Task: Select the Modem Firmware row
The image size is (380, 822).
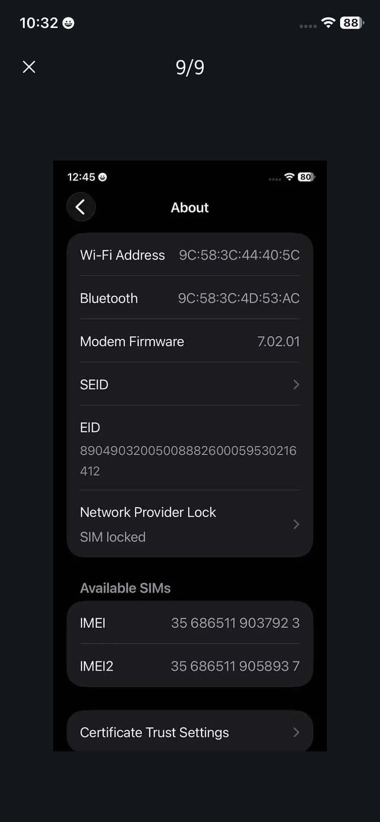Action: pos(190,341)
